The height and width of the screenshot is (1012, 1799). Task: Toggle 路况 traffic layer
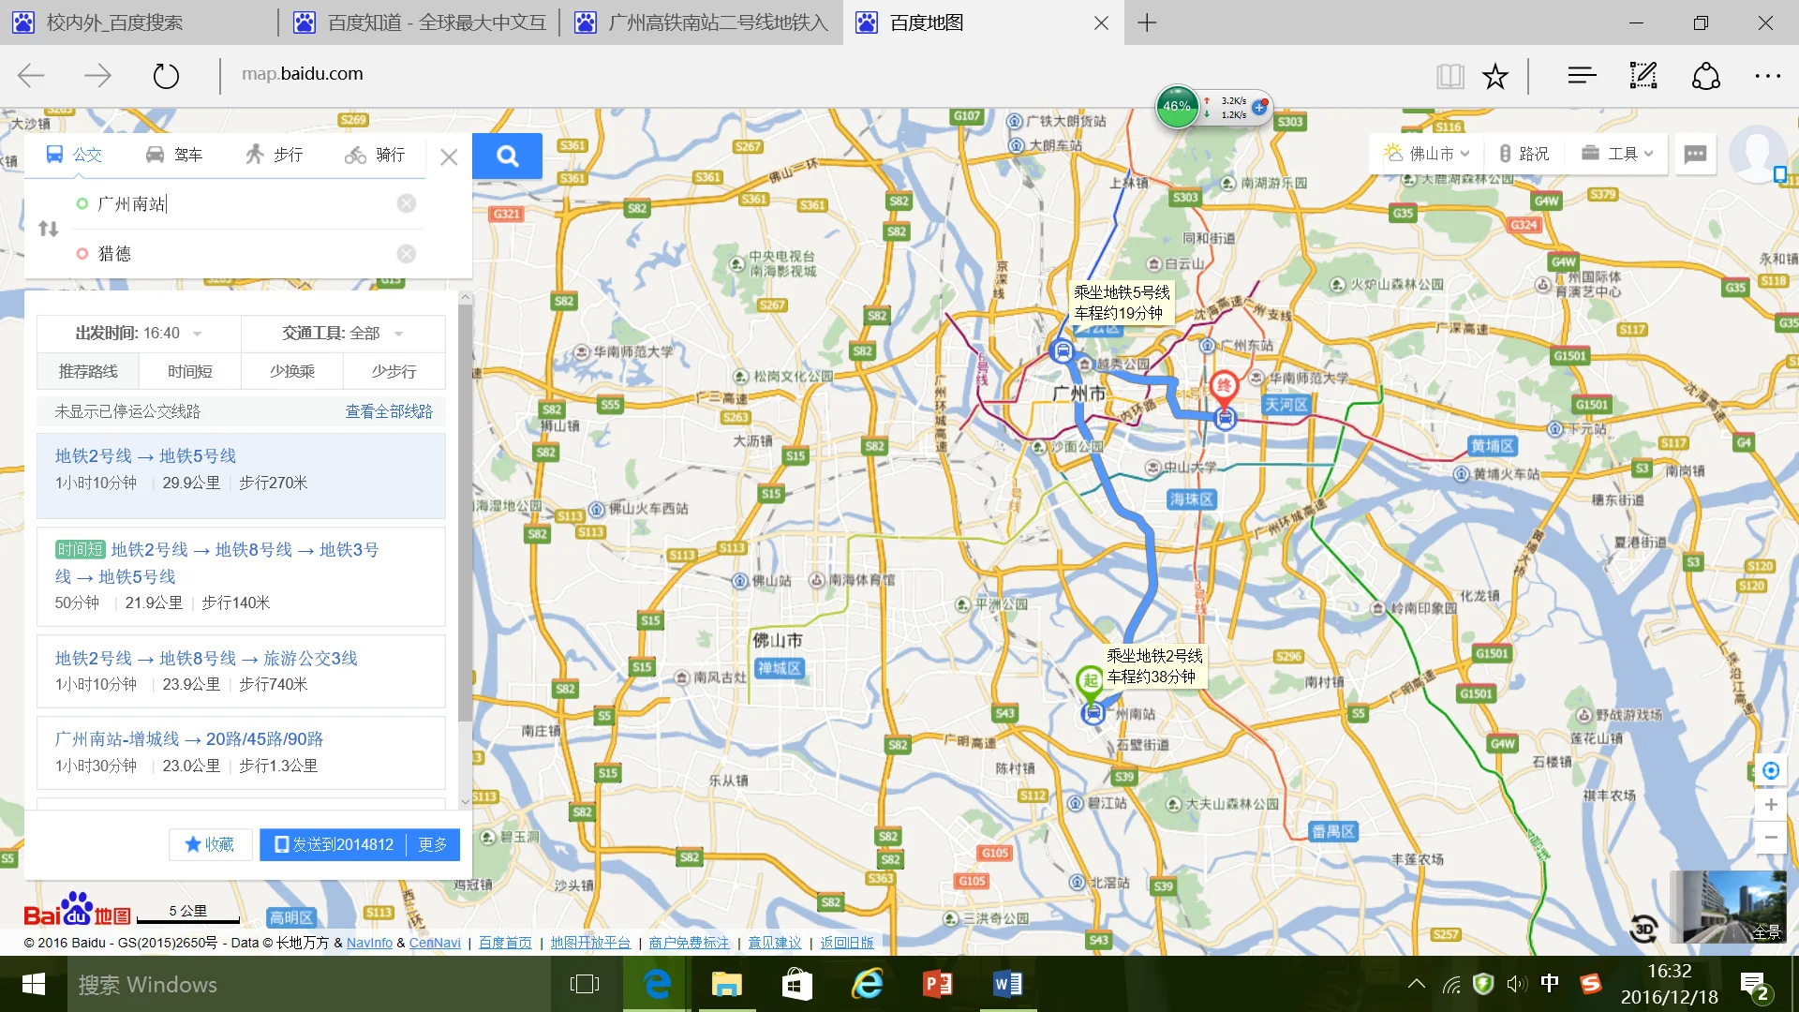(x=1524, y=154)
